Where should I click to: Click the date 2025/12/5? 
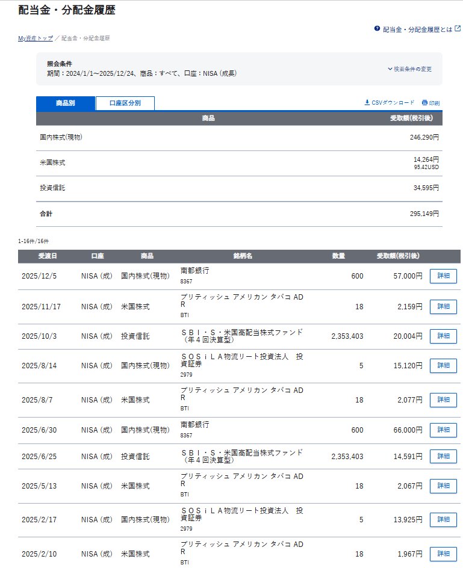[39, 276]
